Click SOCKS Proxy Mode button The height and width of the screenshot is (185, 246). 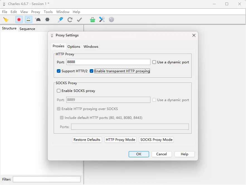click(x=156, y=140)
